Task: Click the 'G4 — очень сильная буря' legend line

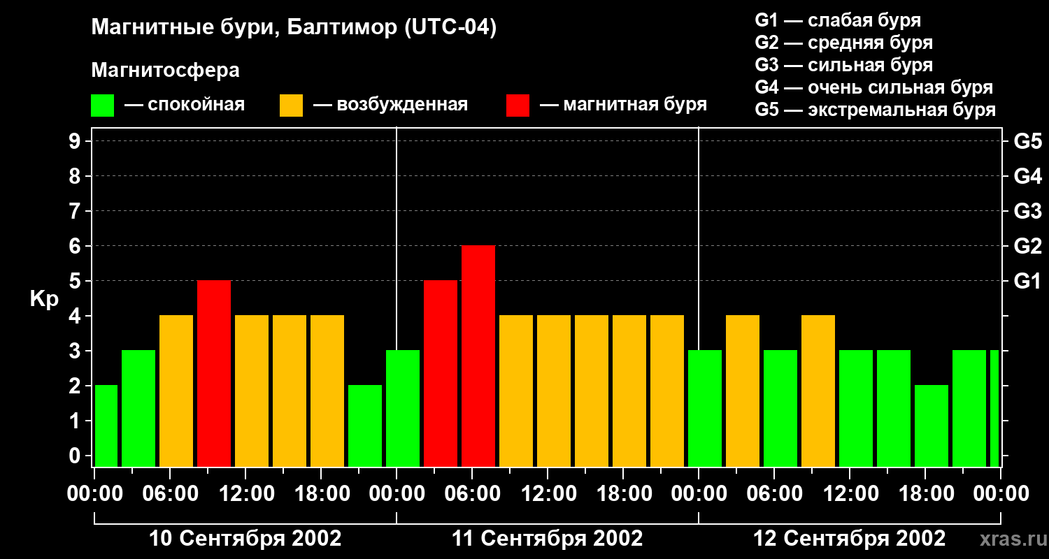Action: pos(874,87)
